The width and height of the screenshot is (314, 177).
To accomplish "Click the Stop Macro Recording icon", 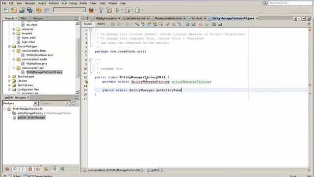I will 207,24.
